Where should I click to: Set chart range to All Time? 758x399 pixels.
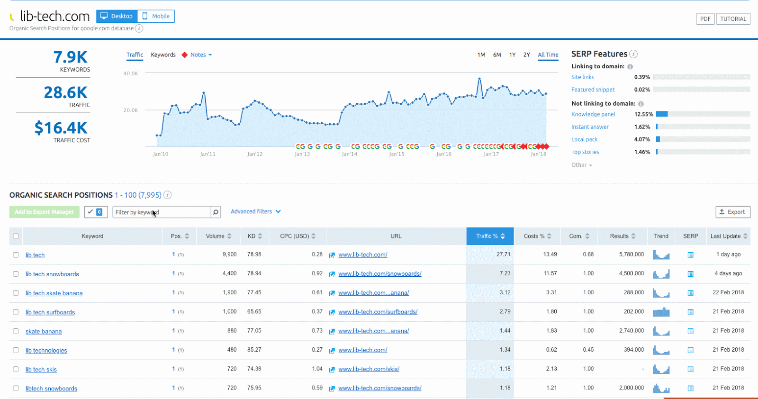548,55
